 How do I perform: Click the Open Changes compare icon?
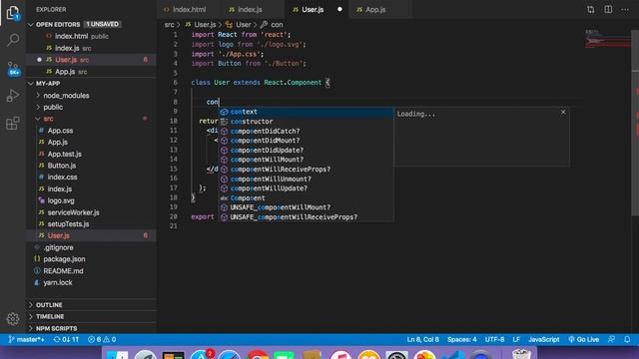[x=590, y=9]
